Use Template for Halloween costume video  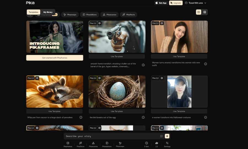pos(179,111)
